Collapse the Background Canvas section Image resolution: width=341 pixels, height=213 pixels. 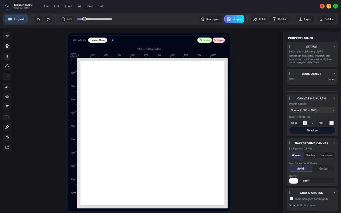coord(335,143)
